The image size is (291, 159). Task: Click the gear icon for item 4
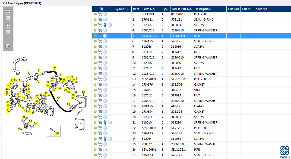[95, 30]
